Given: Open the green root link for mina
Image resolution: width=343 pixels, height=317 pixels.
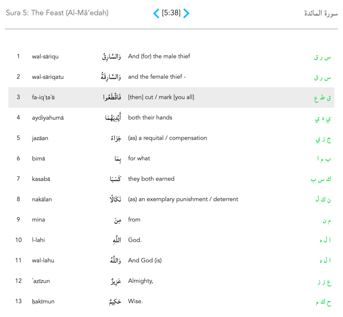Looking at the screenshot, I should 327,221.
